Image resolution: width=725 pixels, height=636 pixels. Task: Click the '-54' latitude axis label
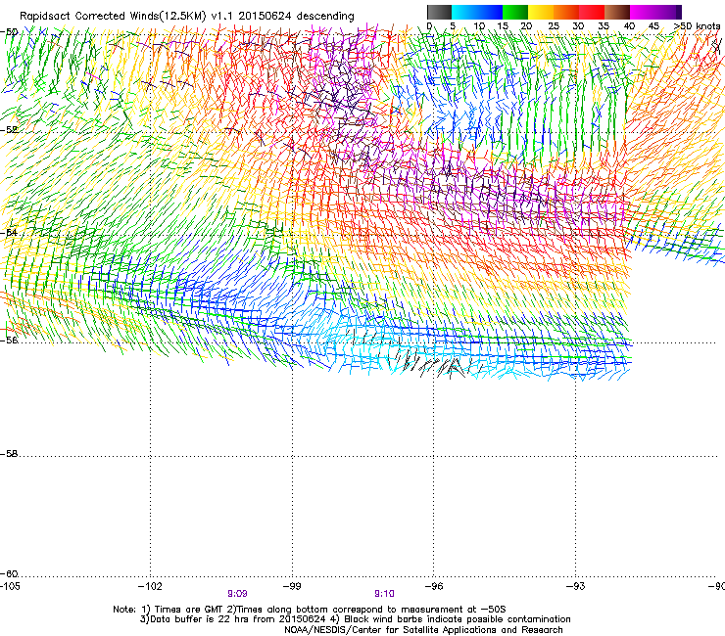click(x=10, y=232)
